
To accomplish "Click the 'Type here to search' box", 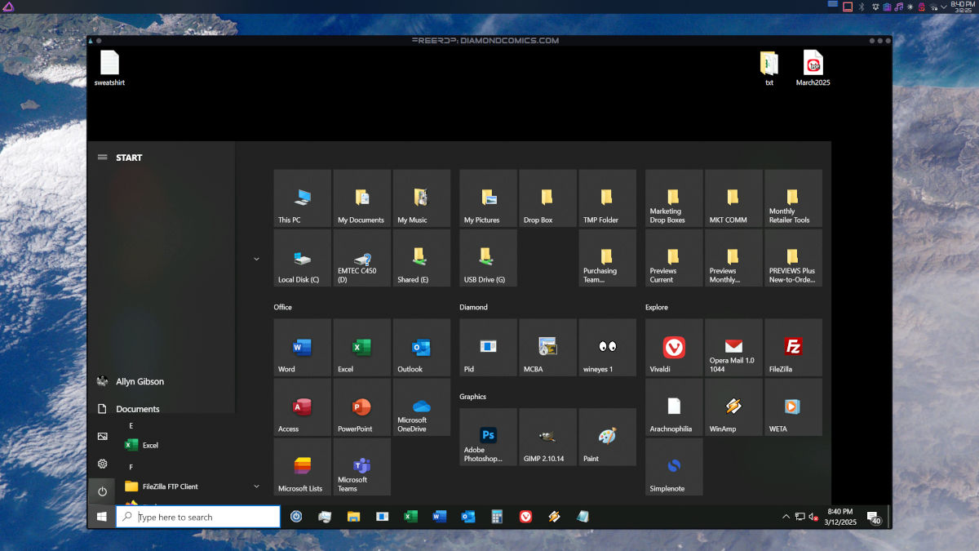I will 198,517.
